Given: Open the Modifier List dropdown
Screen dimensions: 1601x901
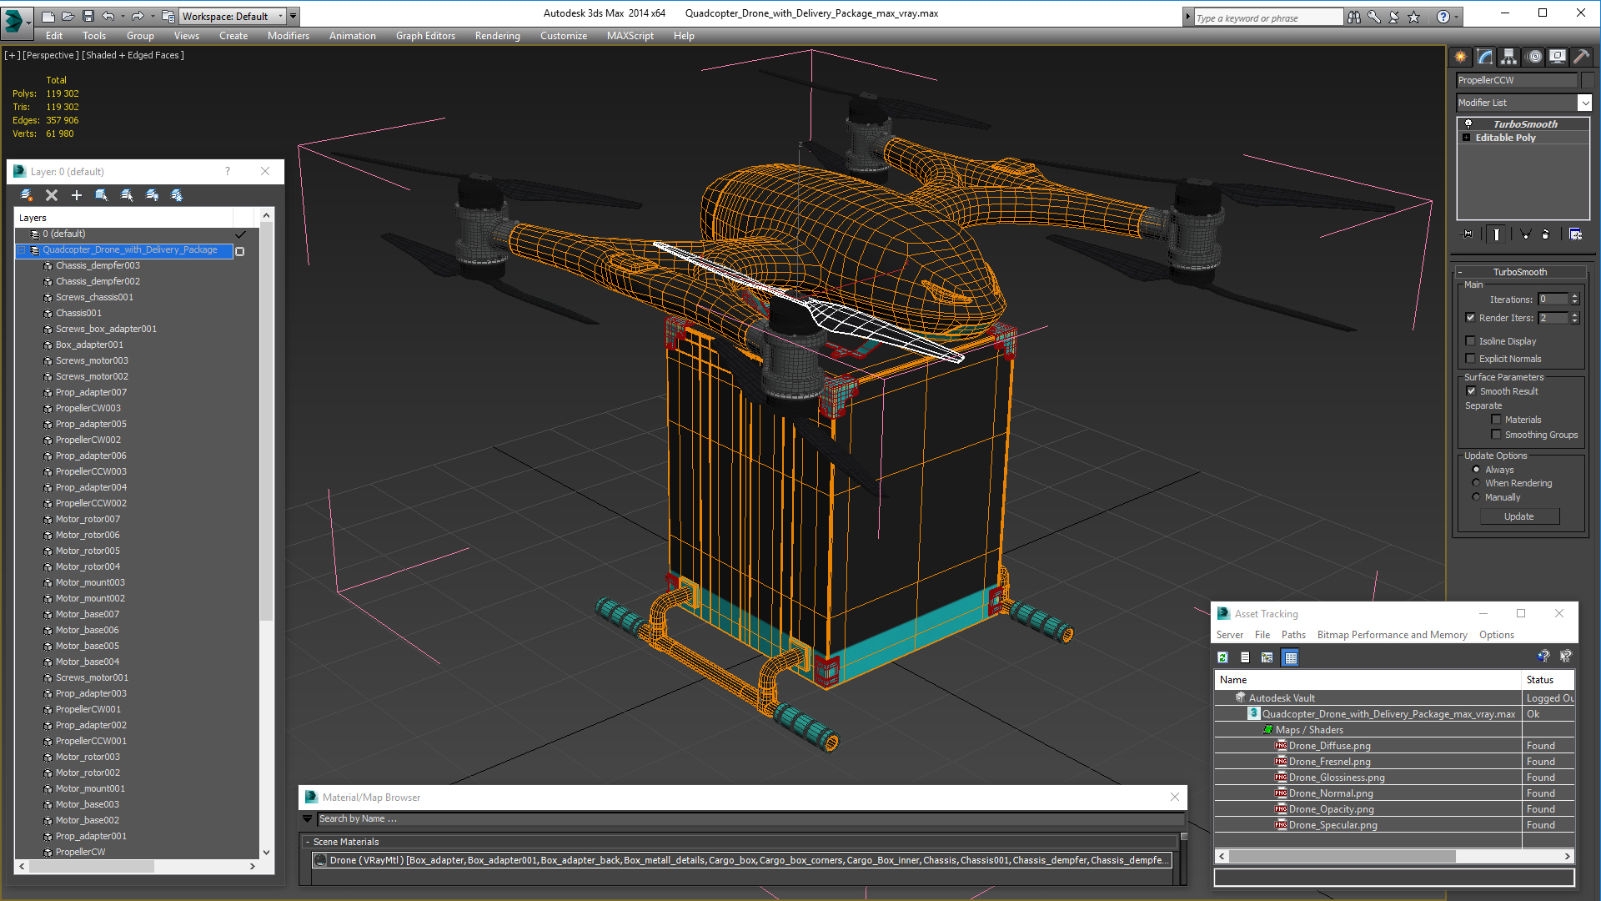Looking at the screenshot, I should pos(1584,103).
